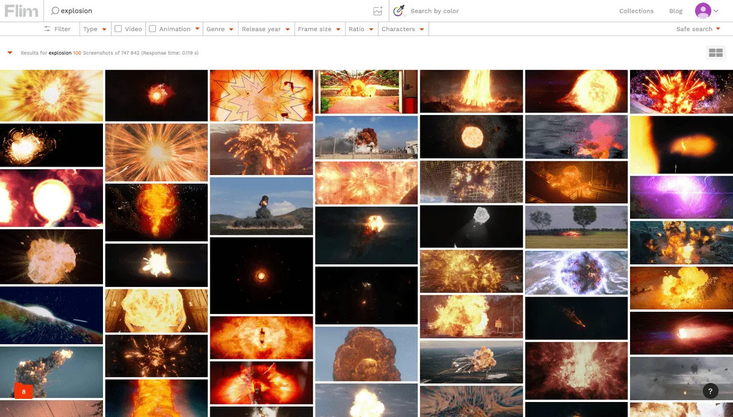Open the Frame size dropdown
The height and width of the screenshot is (417, 733).
[x=319, y=29]
